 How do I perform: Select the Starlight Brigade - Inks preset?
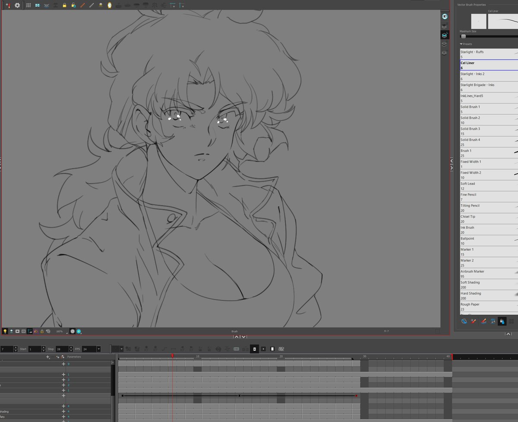click(x=489, y=87)
